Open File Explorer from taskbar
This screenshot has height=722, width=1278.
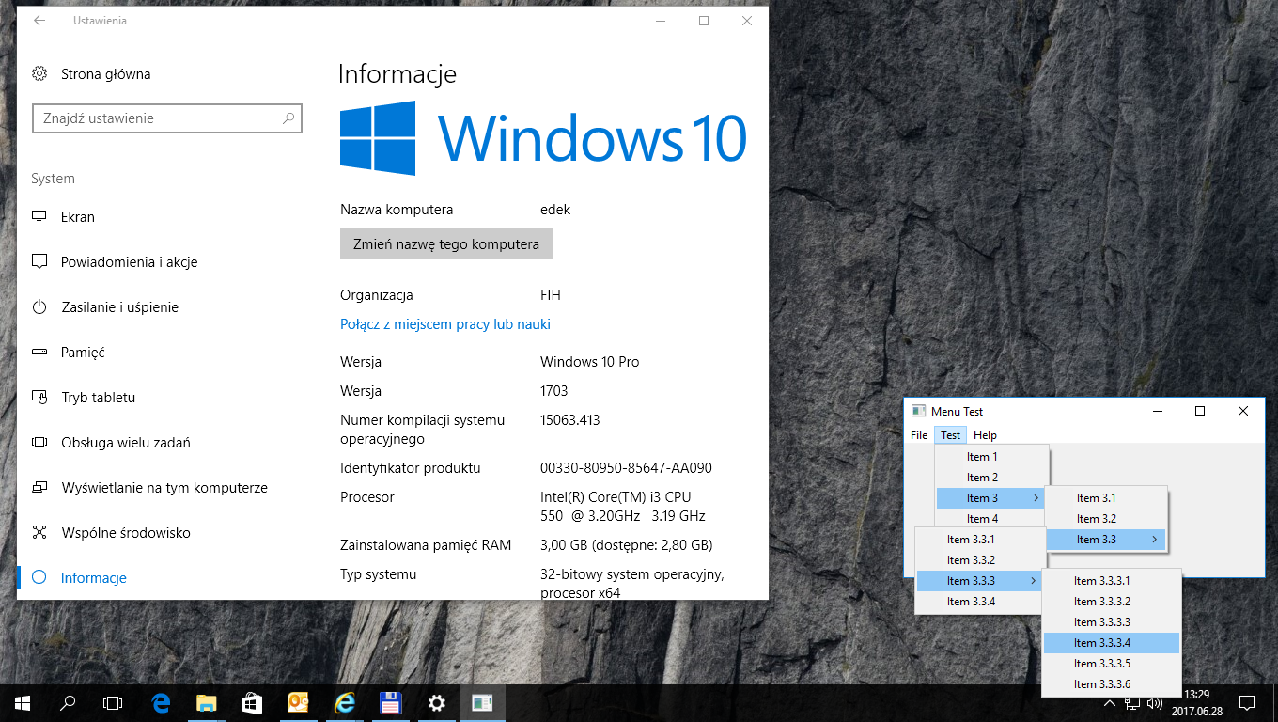[206, 702]
